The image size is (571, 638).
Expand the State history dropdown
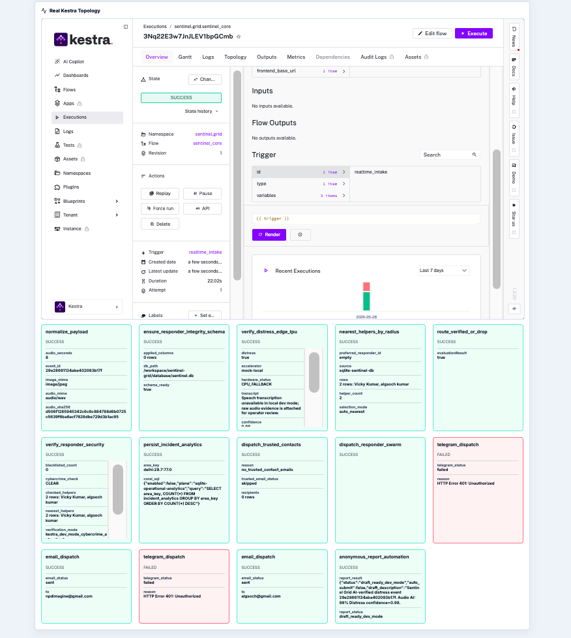(x=201, y=111)
